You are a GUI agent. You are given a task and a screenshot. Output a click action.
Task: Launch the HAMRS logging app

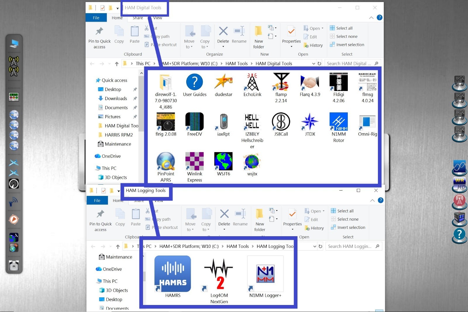click(173, 274)
